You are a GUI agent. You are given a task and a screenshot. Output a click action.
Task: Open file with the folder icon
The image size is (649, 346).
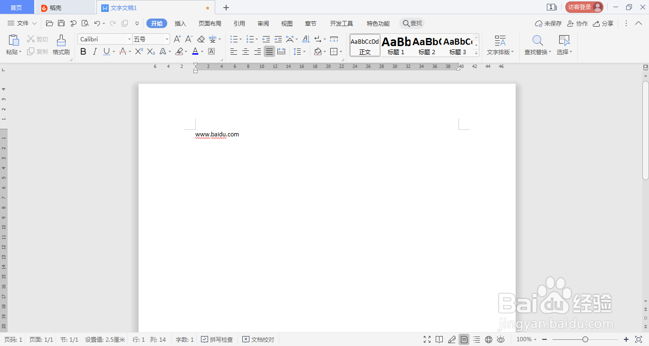click(49, 23)
